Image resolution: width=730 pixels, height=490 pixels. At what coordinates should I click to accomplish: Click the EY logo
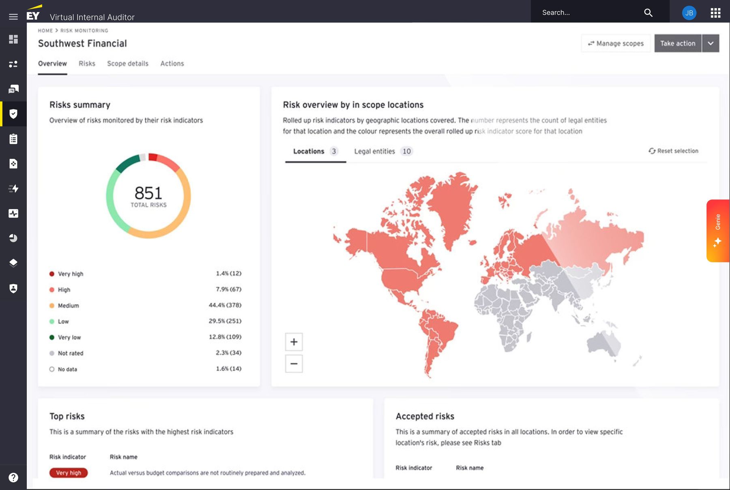tap(34, 13)
